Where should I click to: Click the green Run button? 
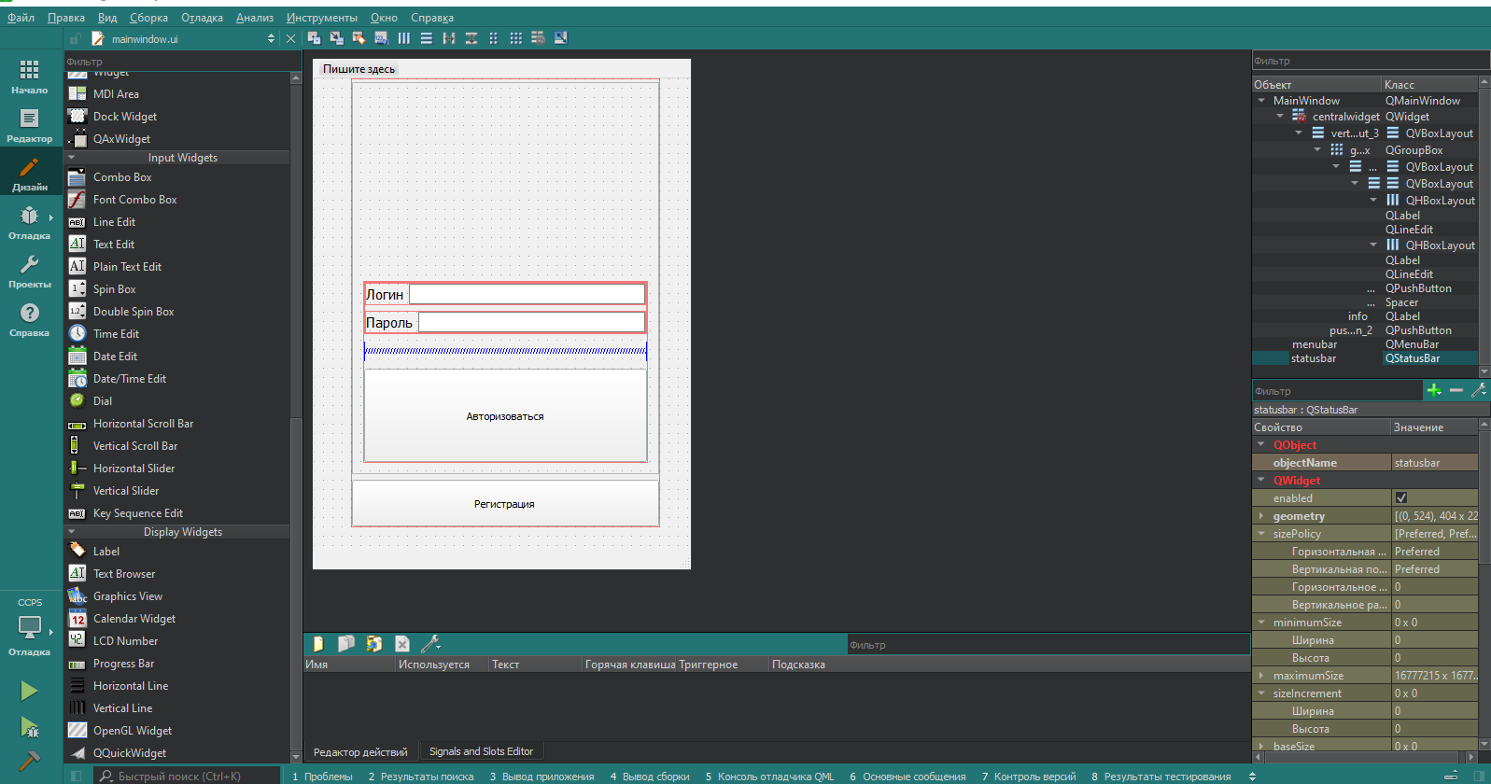(30, 691)
